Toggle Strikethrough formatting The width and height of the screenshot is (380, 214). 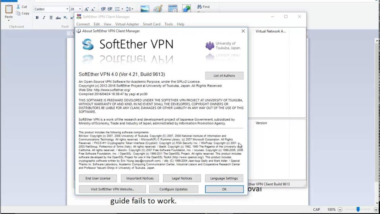coord(58,18)
